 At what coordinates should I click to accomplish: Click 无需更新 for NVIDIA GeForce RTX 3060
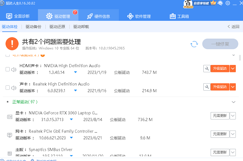pyautogui.click(x=220, y=116)
